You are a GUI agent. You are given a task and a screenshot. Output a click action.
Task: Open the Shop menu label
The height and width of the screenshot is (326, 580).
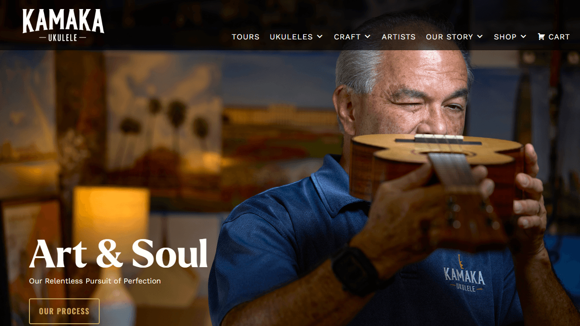(505, 37)
